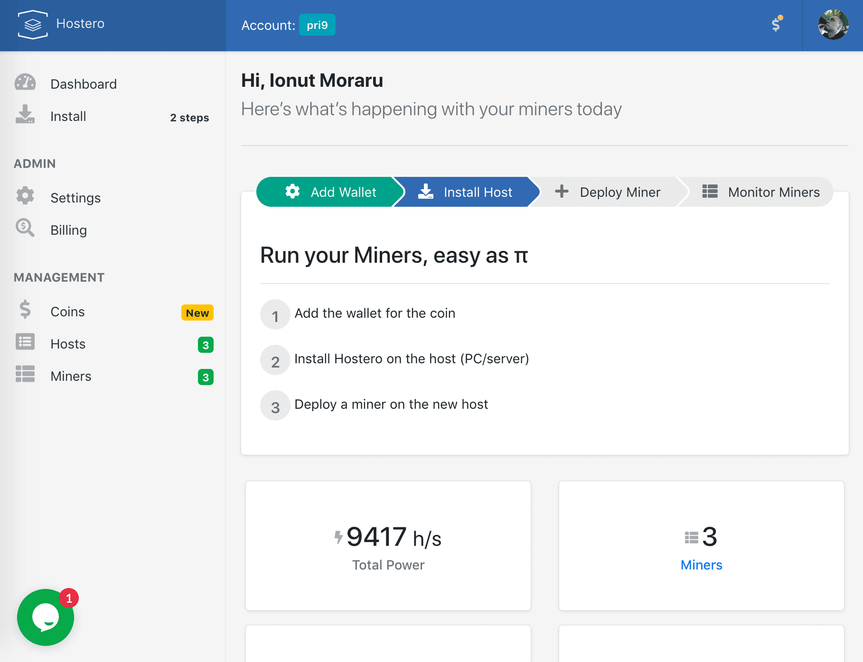Viewport: 863px width, 662px height.
Task: Click the Settings gear icon
Action: (x=25, y=196)
